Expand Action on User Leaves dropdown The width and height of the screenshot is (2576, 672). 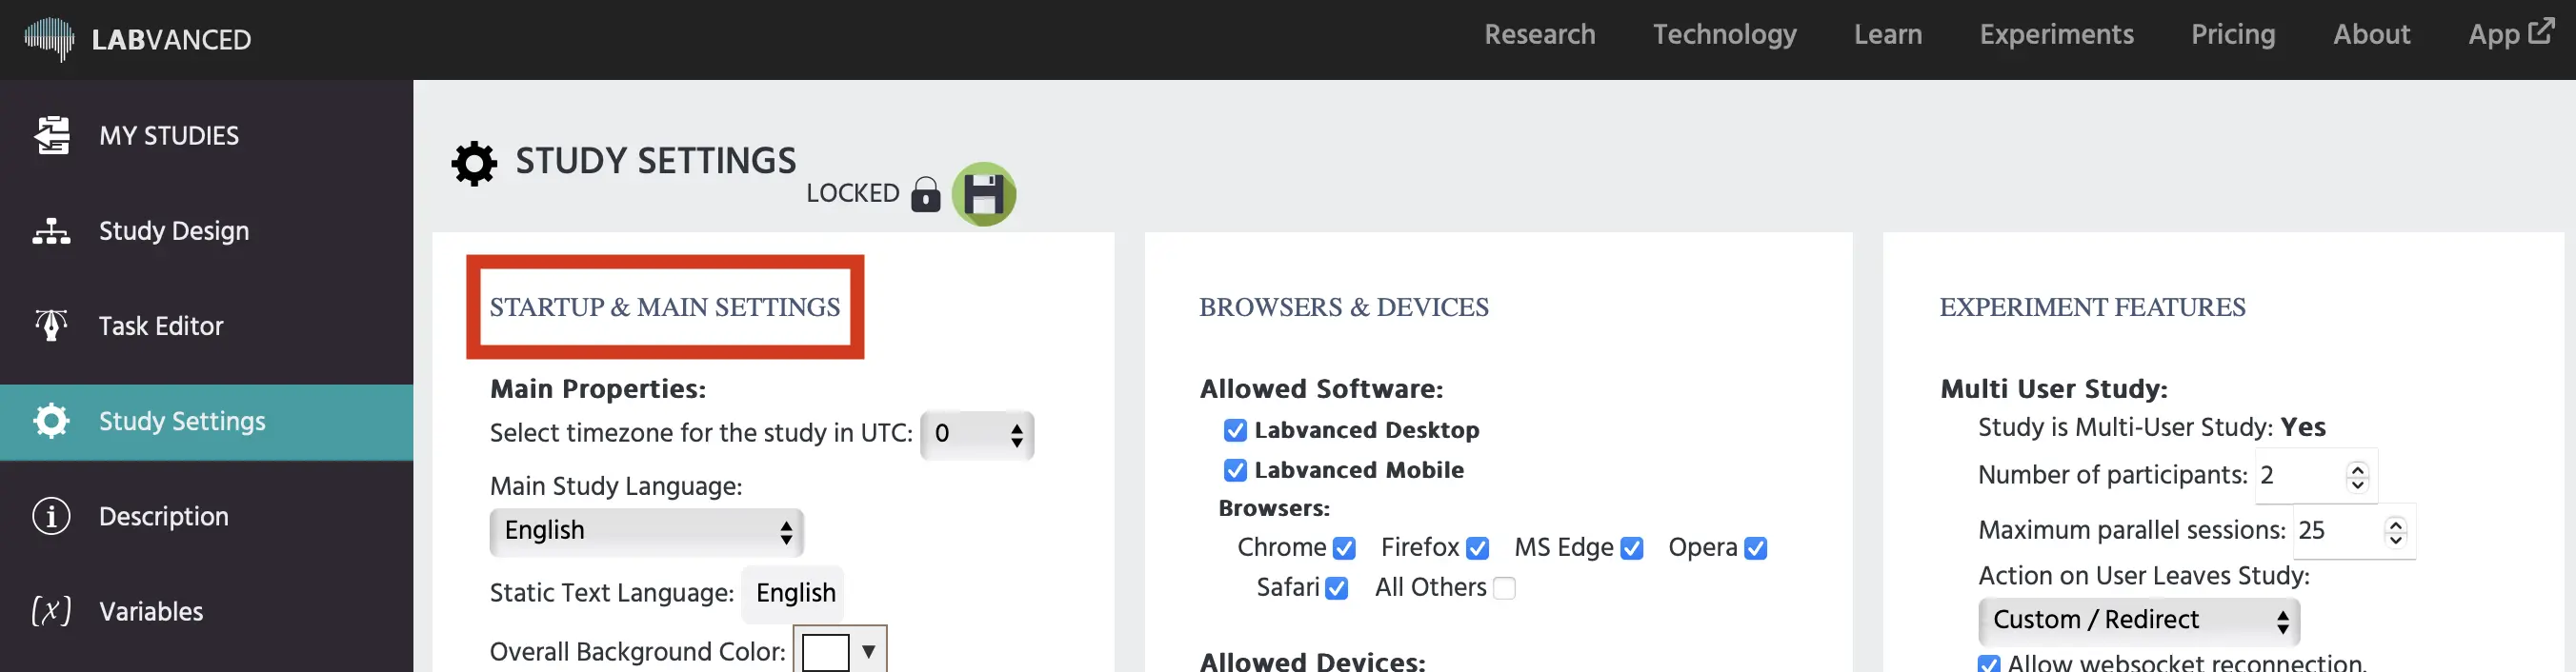2138,621
